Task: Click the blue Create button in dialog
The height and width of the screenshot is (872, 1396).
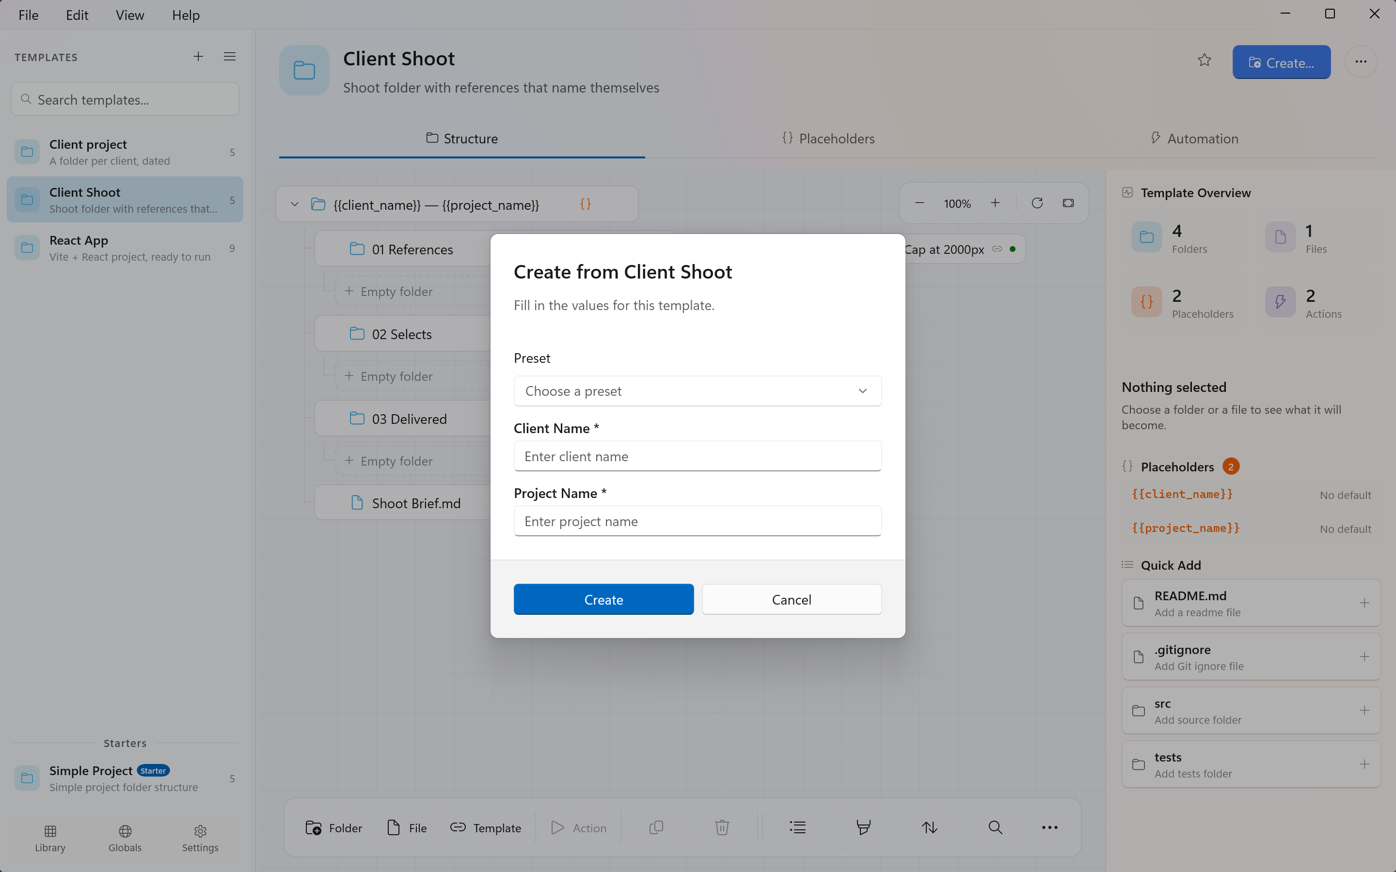Action: pyautogui.click(x=603, y=599)
